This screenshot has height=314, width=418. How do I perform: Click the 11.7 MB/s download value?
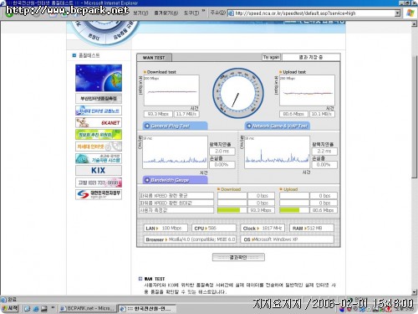[x=186, y=114]
